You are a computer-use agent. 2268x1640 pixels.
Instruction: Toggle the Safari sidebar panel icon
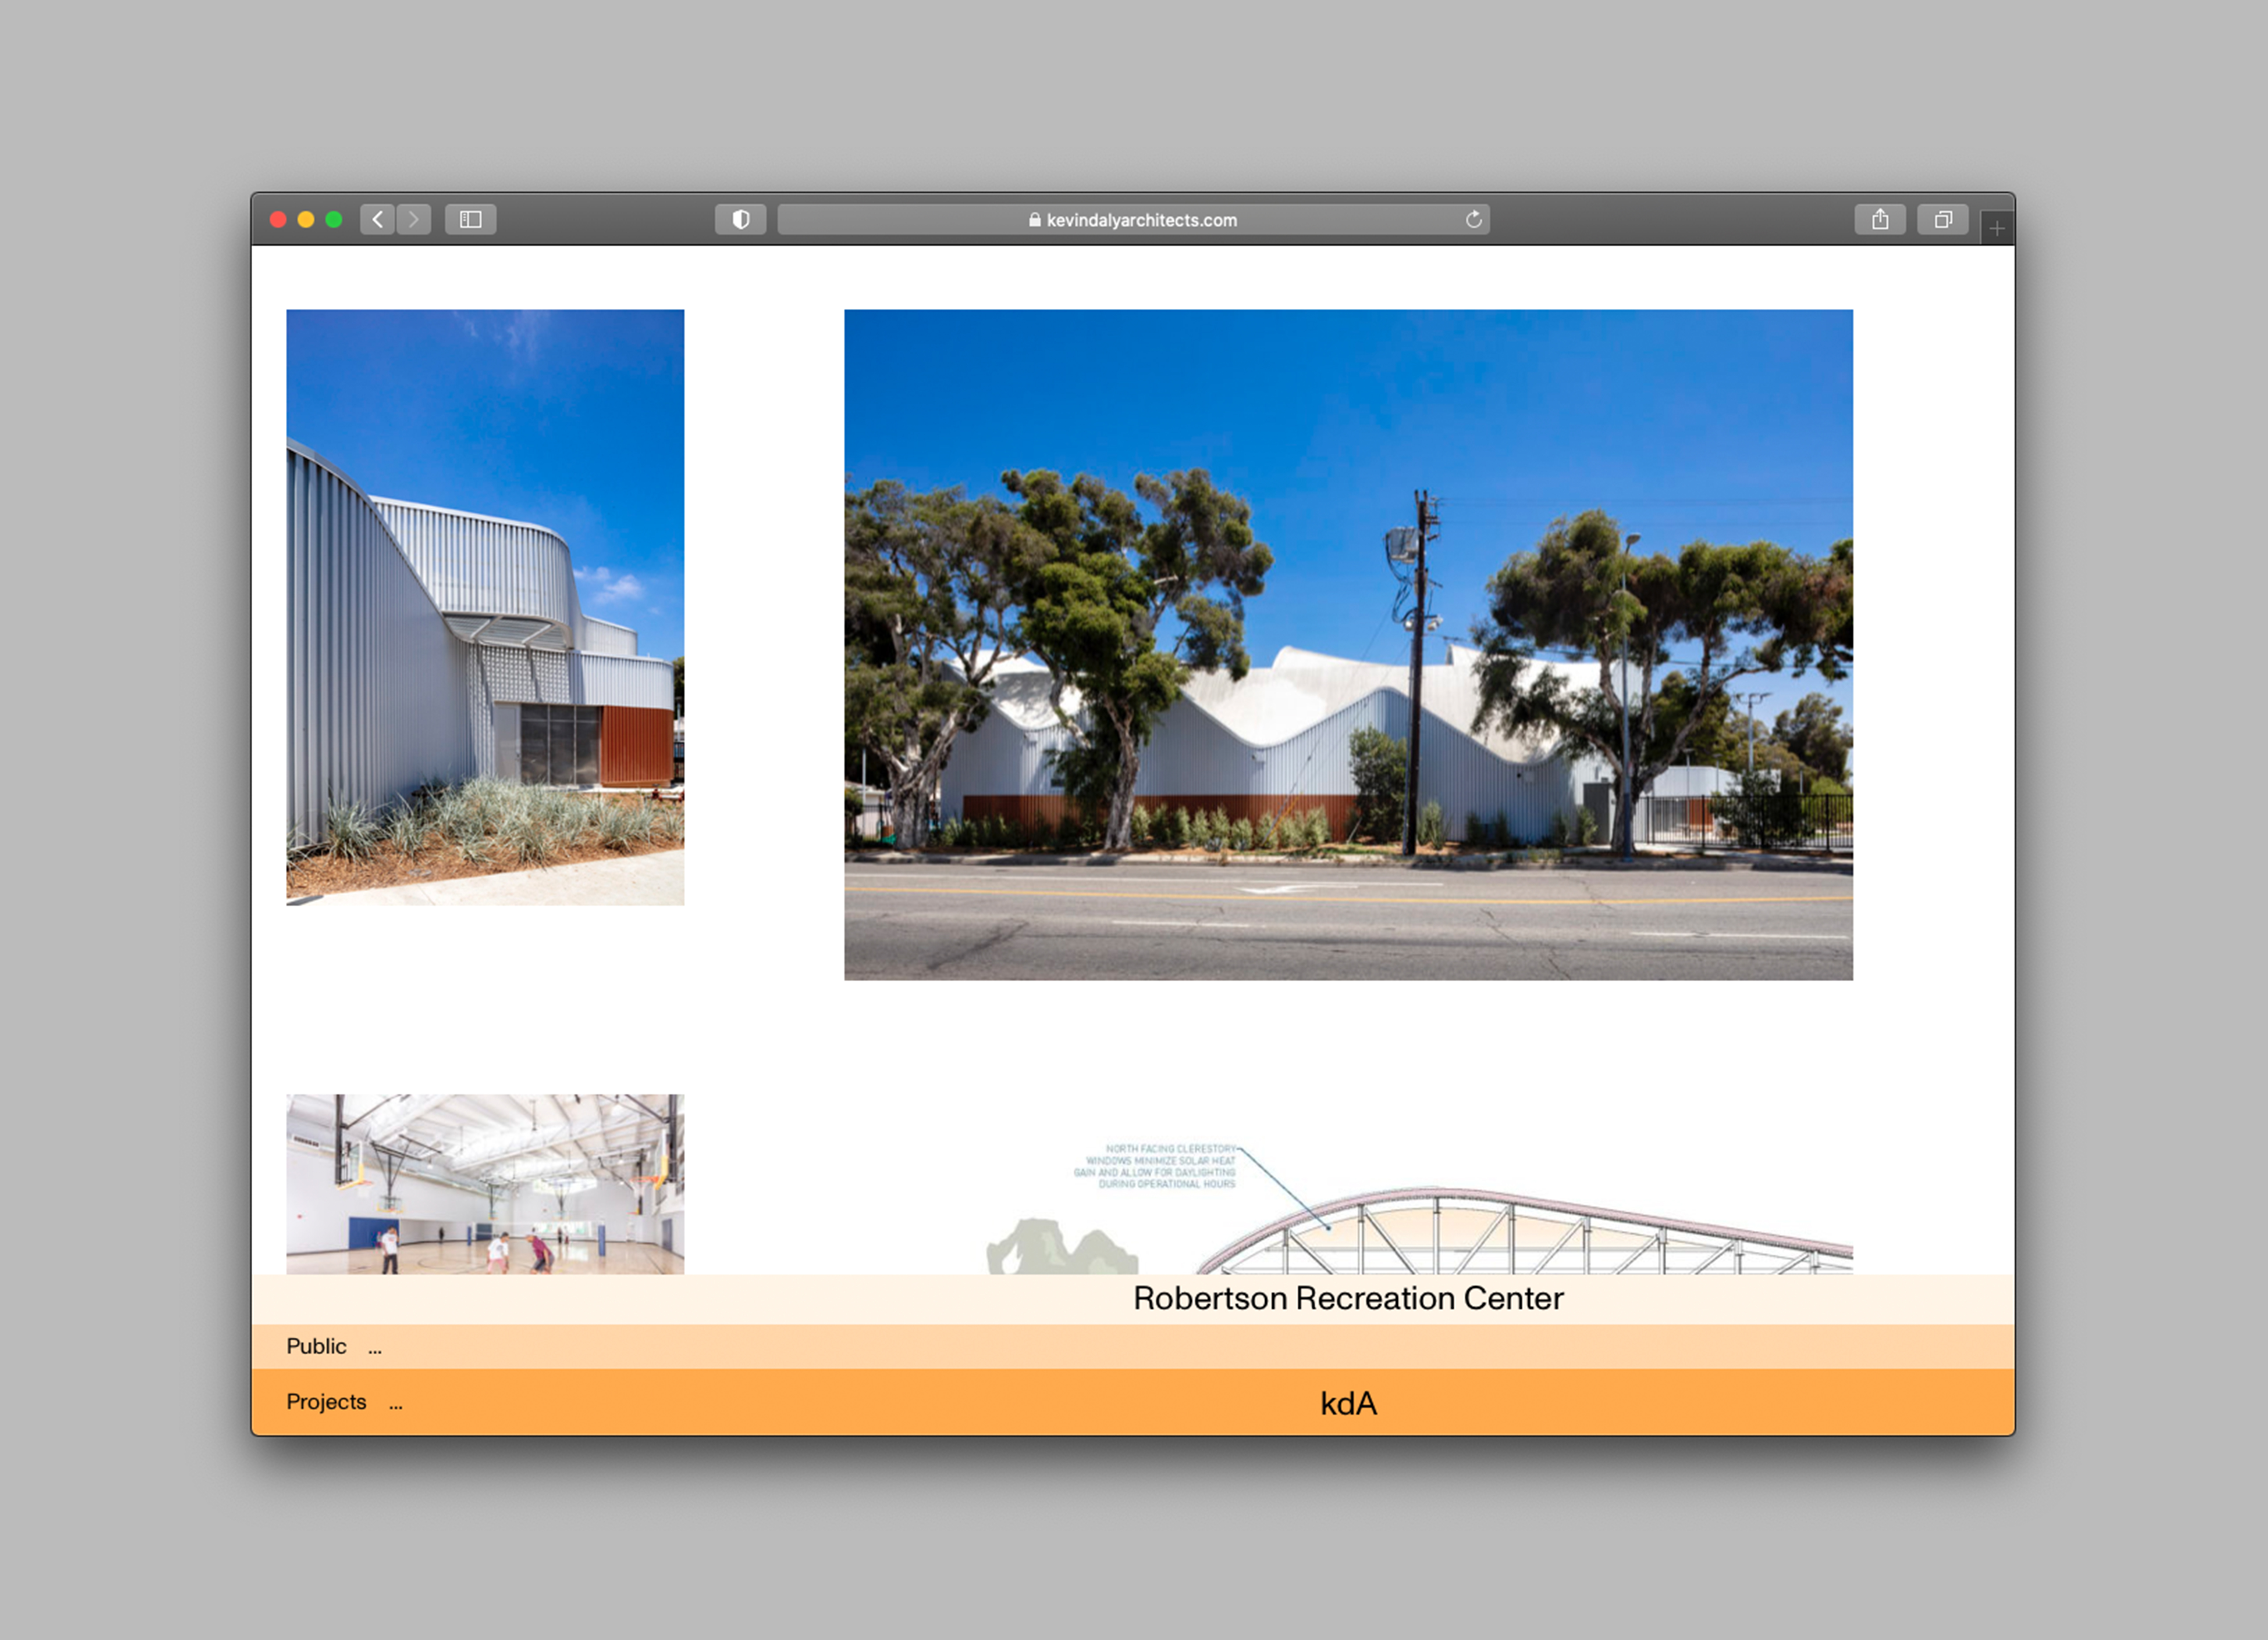click(x=470, y=219)
